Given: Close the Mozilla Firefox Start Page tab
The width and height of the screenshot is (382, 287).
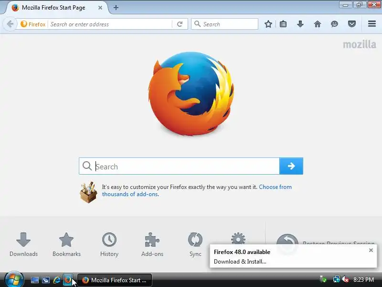Looking at the screenshot, I should click(x=100, y=8).
